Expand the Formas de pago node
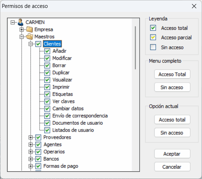Image resolution: width=202 pixels, height=179 pixels. pyautogui.click(x=30, y=166)
